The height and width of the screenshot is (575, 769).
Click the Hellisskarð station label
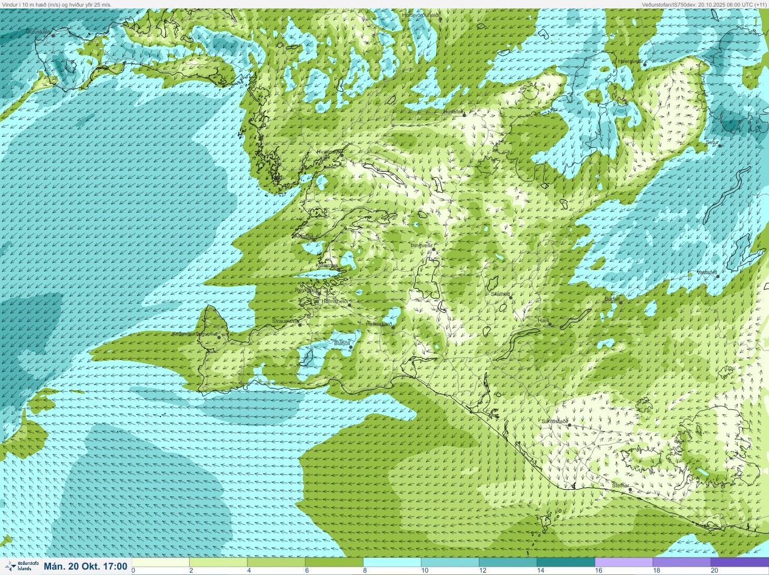click(379, 324)
